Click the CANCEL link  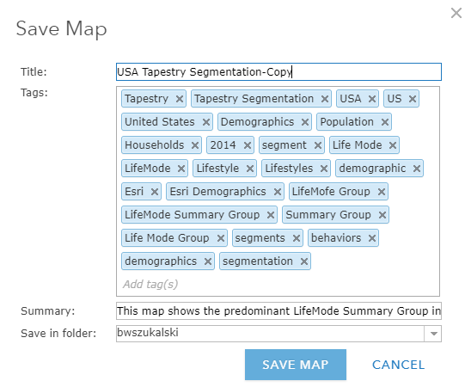pos(398,365)
